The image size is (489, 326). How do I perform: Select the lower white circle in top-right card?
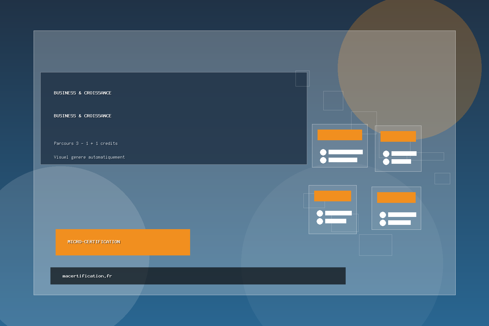coord(386,162)
